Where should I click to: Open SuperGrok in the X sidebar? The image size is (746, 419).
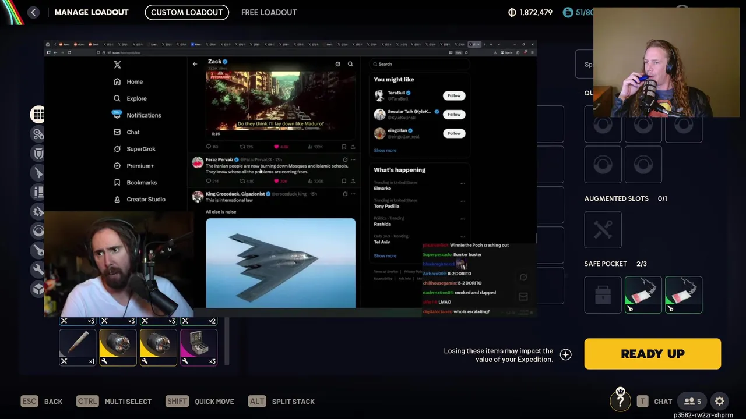(135, 149)
